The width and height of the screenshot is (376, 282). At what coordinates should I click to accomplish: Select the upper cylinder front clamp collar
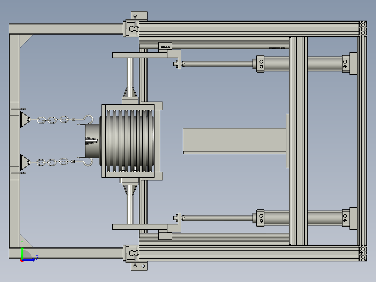(x=260, y=64)
